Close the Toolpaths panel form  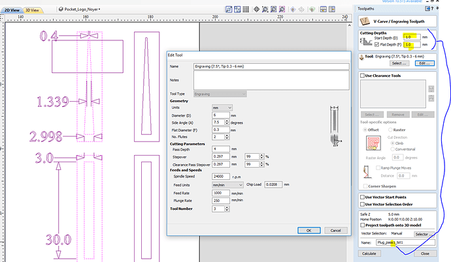click(x=425, y=254)
